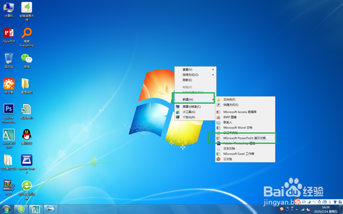This screenshot has width=343, height=214.
Task: Select the 360安全浏览器 desktop icon
Action: pyautogui.click(x=27, y=190)
